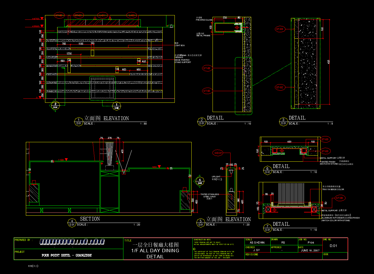Click the number 7 detail title bubble

click(267, 228)
